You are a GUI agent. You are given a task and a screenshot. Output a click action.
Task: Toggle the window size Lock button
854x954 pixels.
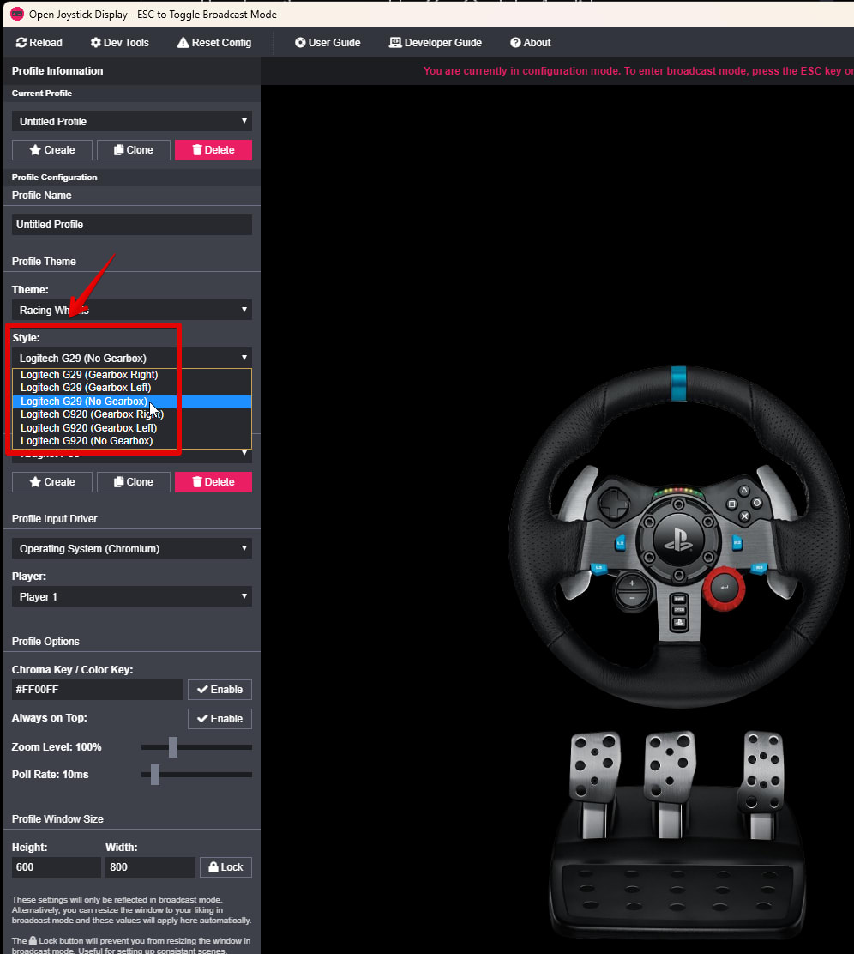pos(226,867)
